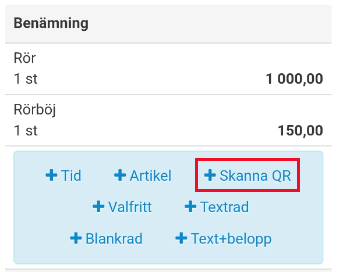350x272 pixels.
Task: Click the Benämning column header
Action: [51, 24]
